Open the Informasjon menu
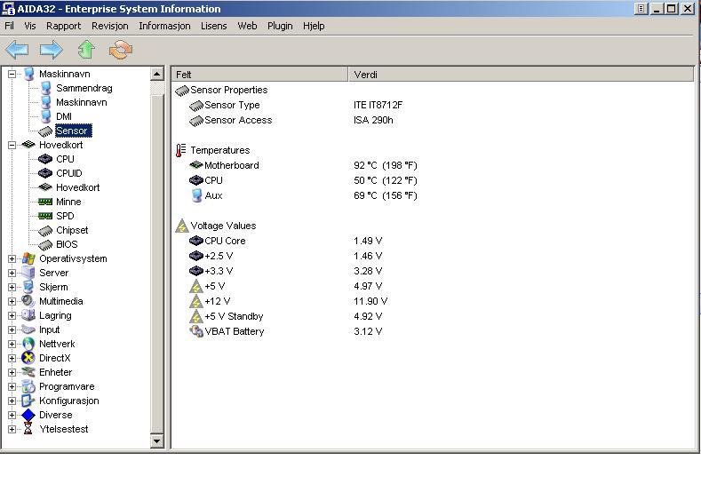 tap(164, 26)
